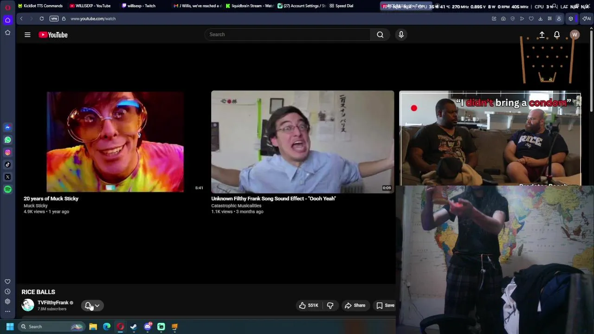Screen dimensions: 594x334
Task: Open sidebar three-dots more options
Action: [x=7, y=311]
